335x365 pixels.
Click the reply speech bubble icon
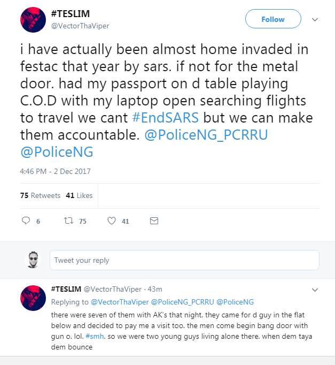point(26,220)
